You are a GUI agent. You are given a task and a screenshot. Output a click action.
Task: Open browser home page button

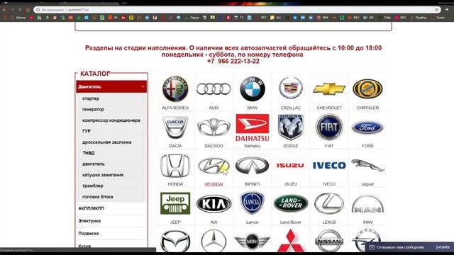click(x=28, y=9)
